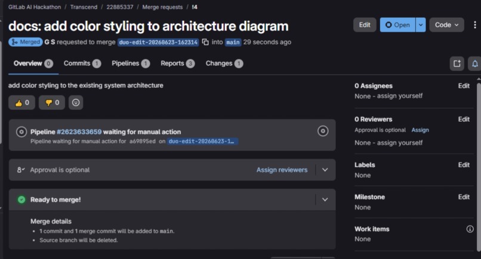
Task: Edit the Reviewers section
Action: [464, 119]
